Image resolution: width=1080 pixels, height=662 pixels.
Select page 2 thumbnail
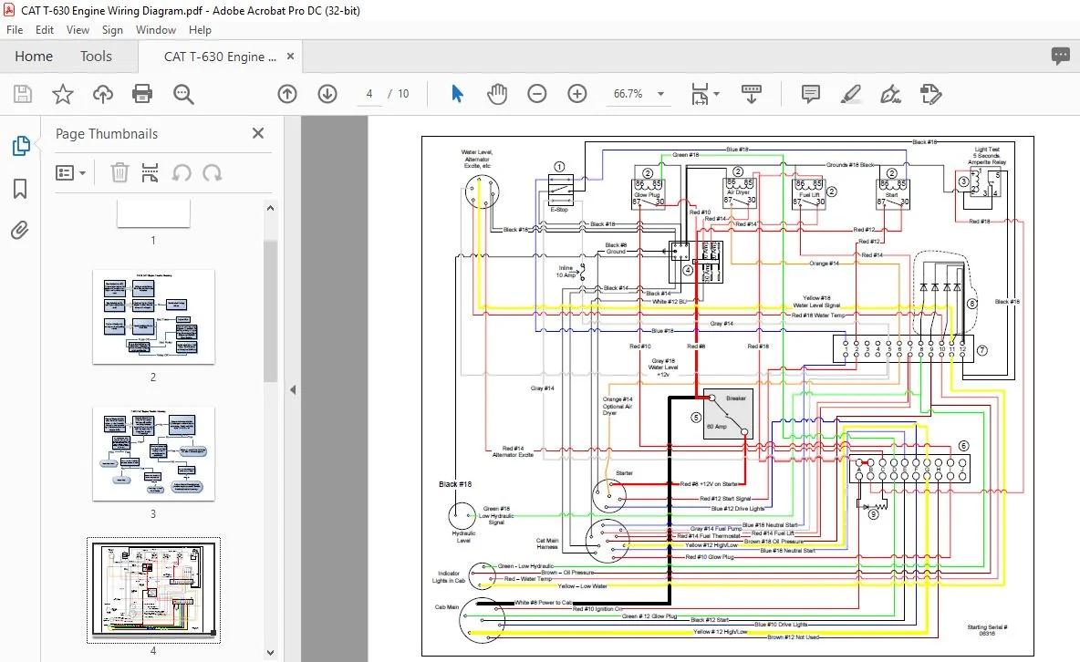(153, 317)
